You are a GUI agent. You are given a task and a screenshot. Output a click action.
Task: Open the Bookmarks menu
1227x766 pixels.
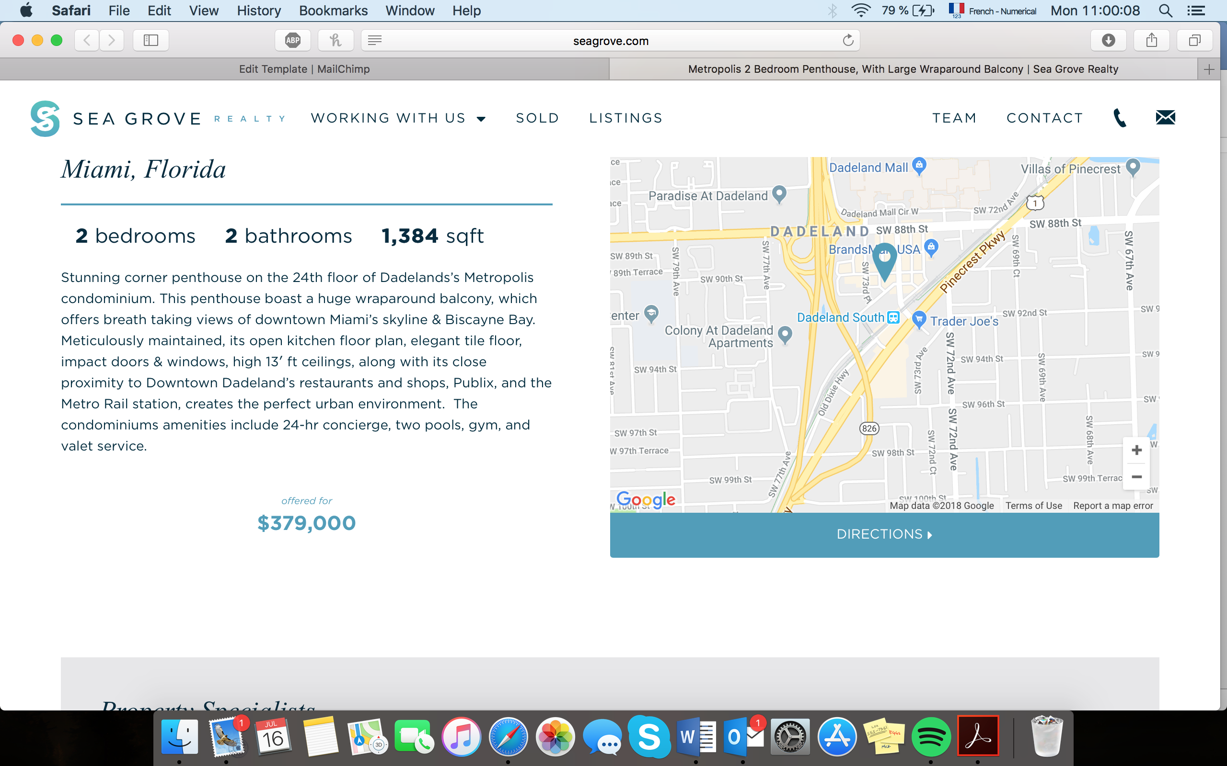tap(333, 11)
